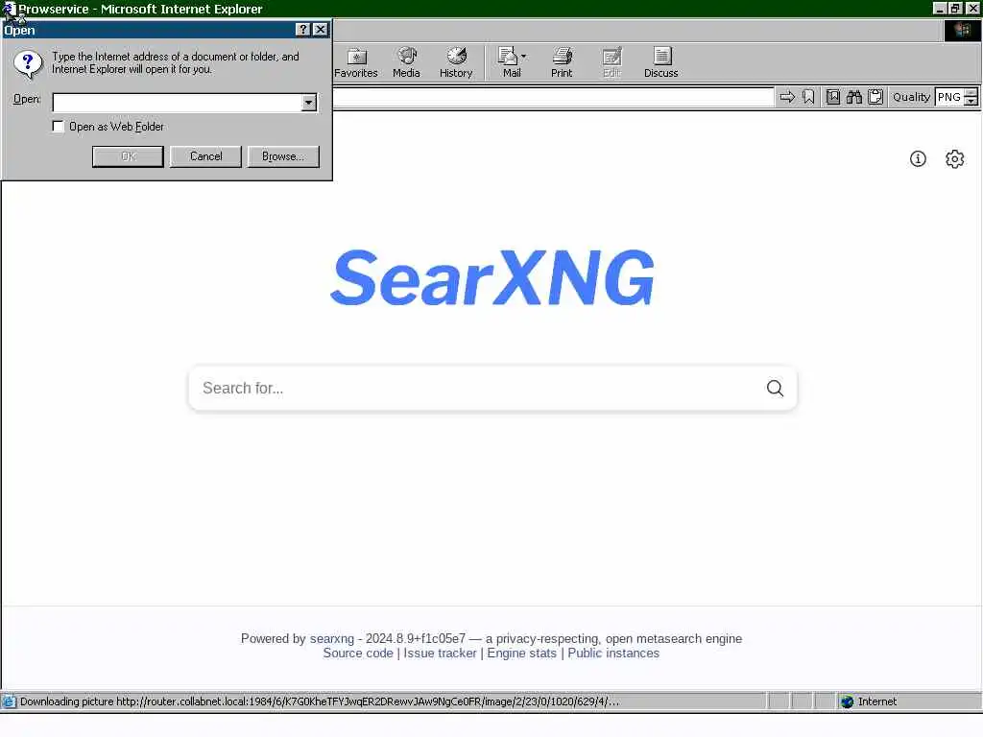The height and width of the screenshot is (737, 983).
Task: Click the binoculars find icon
Action: tap(854, 97)
